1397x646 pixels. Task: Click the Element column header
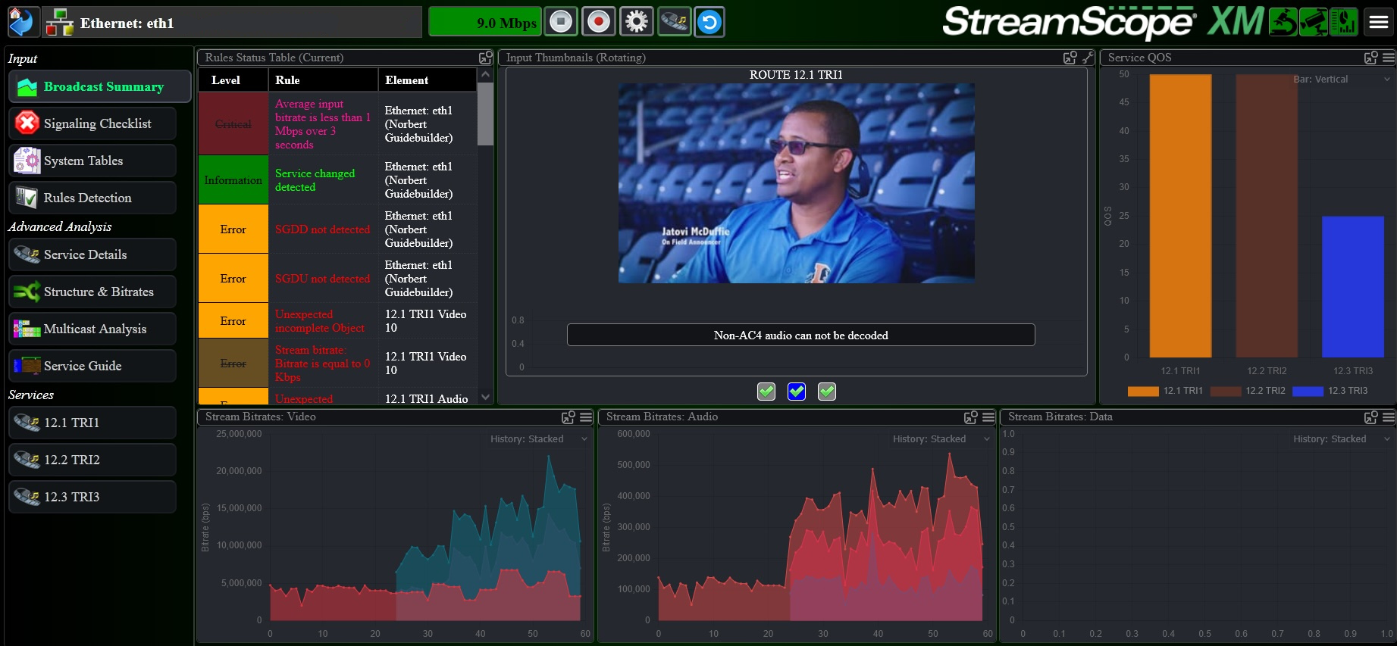(428, 80)
